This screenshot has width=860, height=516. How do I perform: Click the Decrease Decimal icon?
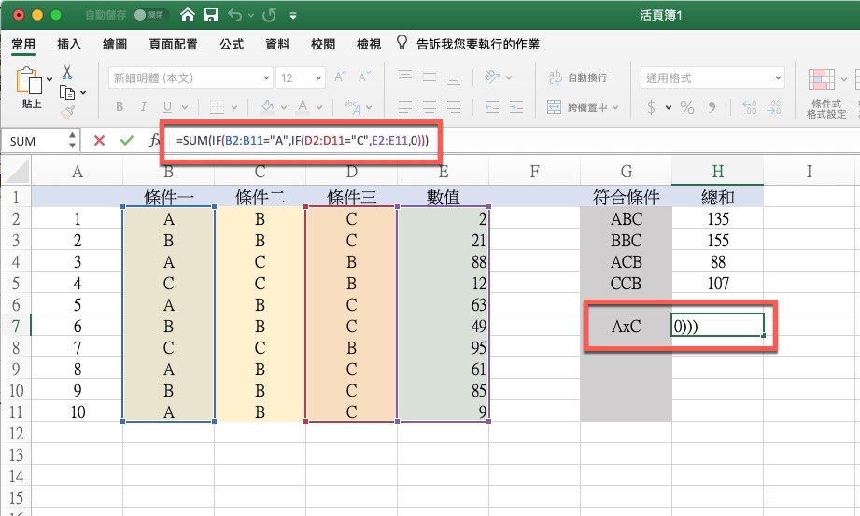[x=774, y=107]
